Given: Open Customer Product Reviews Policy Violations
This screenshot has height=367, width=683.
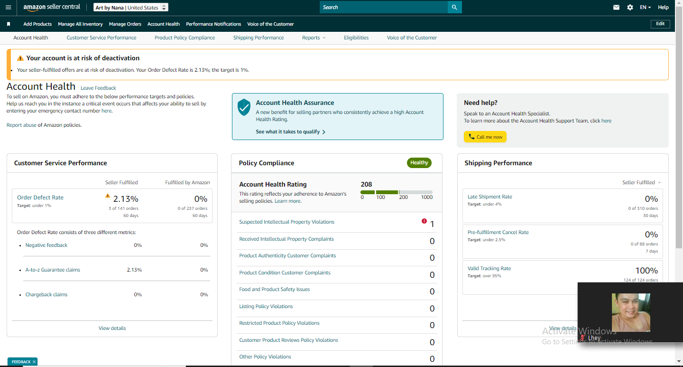Looking at the screenshot, I should pyautogui.click(x=288, y=340).
